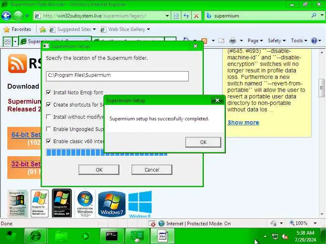Click the Print toolbar icon

232,41
